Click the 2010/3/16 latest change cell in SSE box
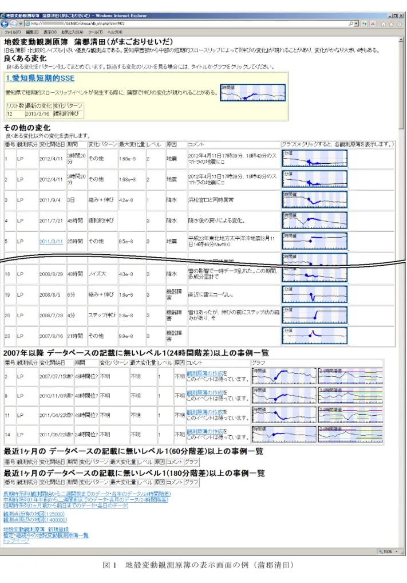Screen dimensions: 407x583 [38, 114]
